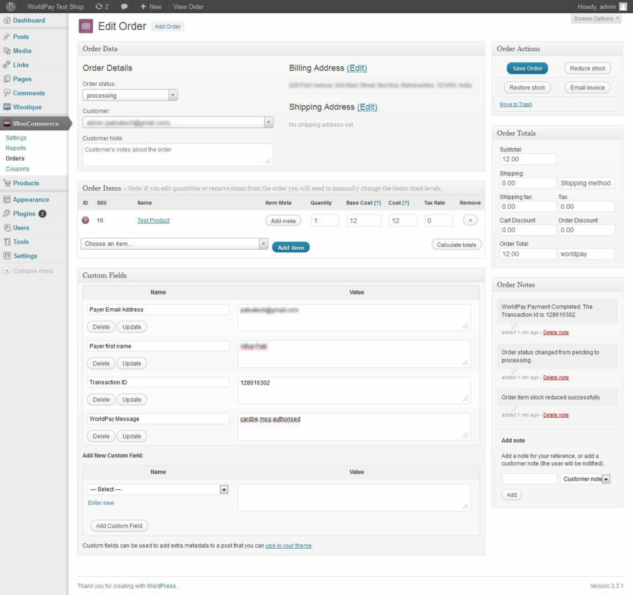The height and width of the screenshot is (595, 633).
Task: Open the Coupons submenu item
Action: click(17, 169)
